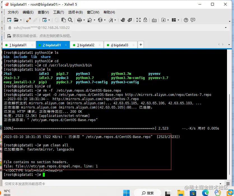Click the new tab plus-page icon
The width and height of the screenshot is (234, 196).
coord(163,20)
